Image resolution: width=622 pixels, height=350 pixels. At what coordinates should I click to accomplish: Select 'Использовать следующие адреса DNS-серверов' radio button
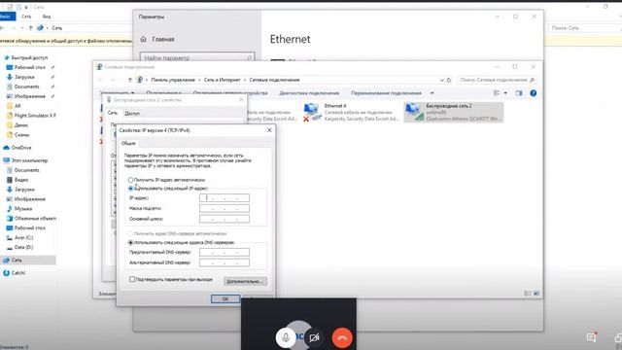pos(130,242)
